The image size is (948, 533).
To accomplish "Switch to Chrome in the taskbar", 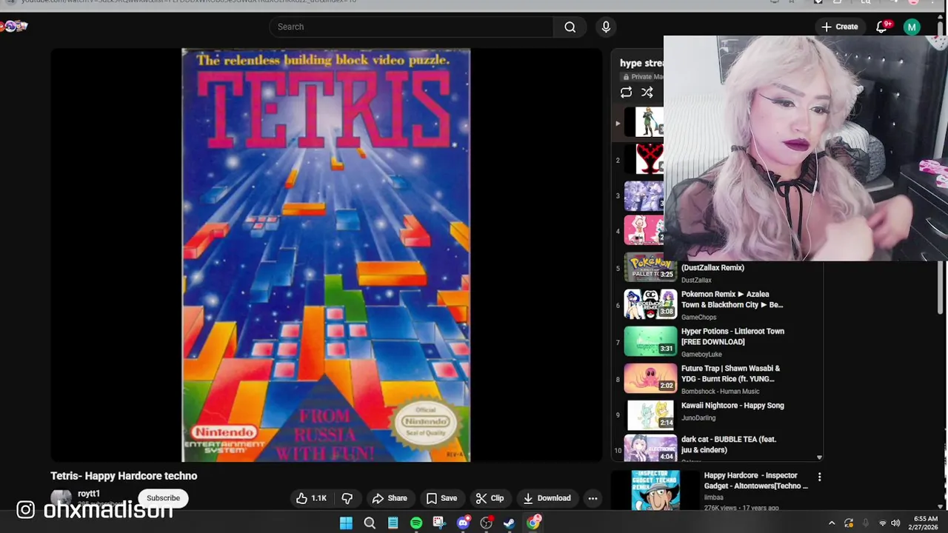I will (x=533, y=523).
